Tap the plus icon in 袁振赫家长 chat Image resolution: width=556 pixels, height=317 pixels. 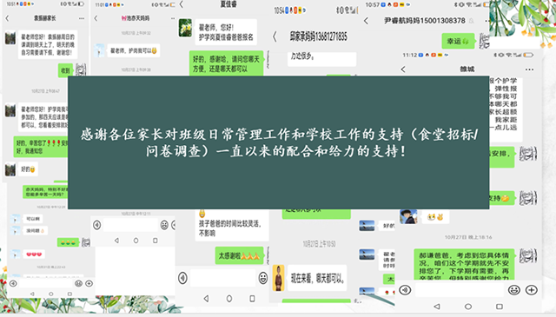(89, 283)
